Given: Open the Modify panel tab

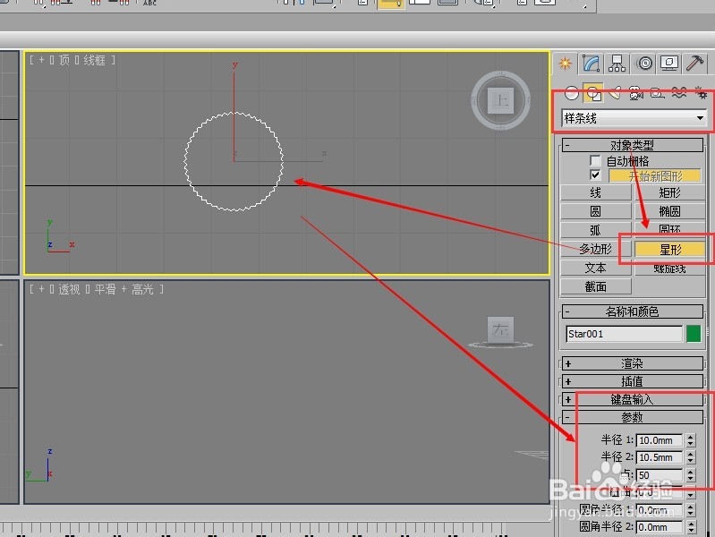Looking at the screenshot, I should (591, 64).
